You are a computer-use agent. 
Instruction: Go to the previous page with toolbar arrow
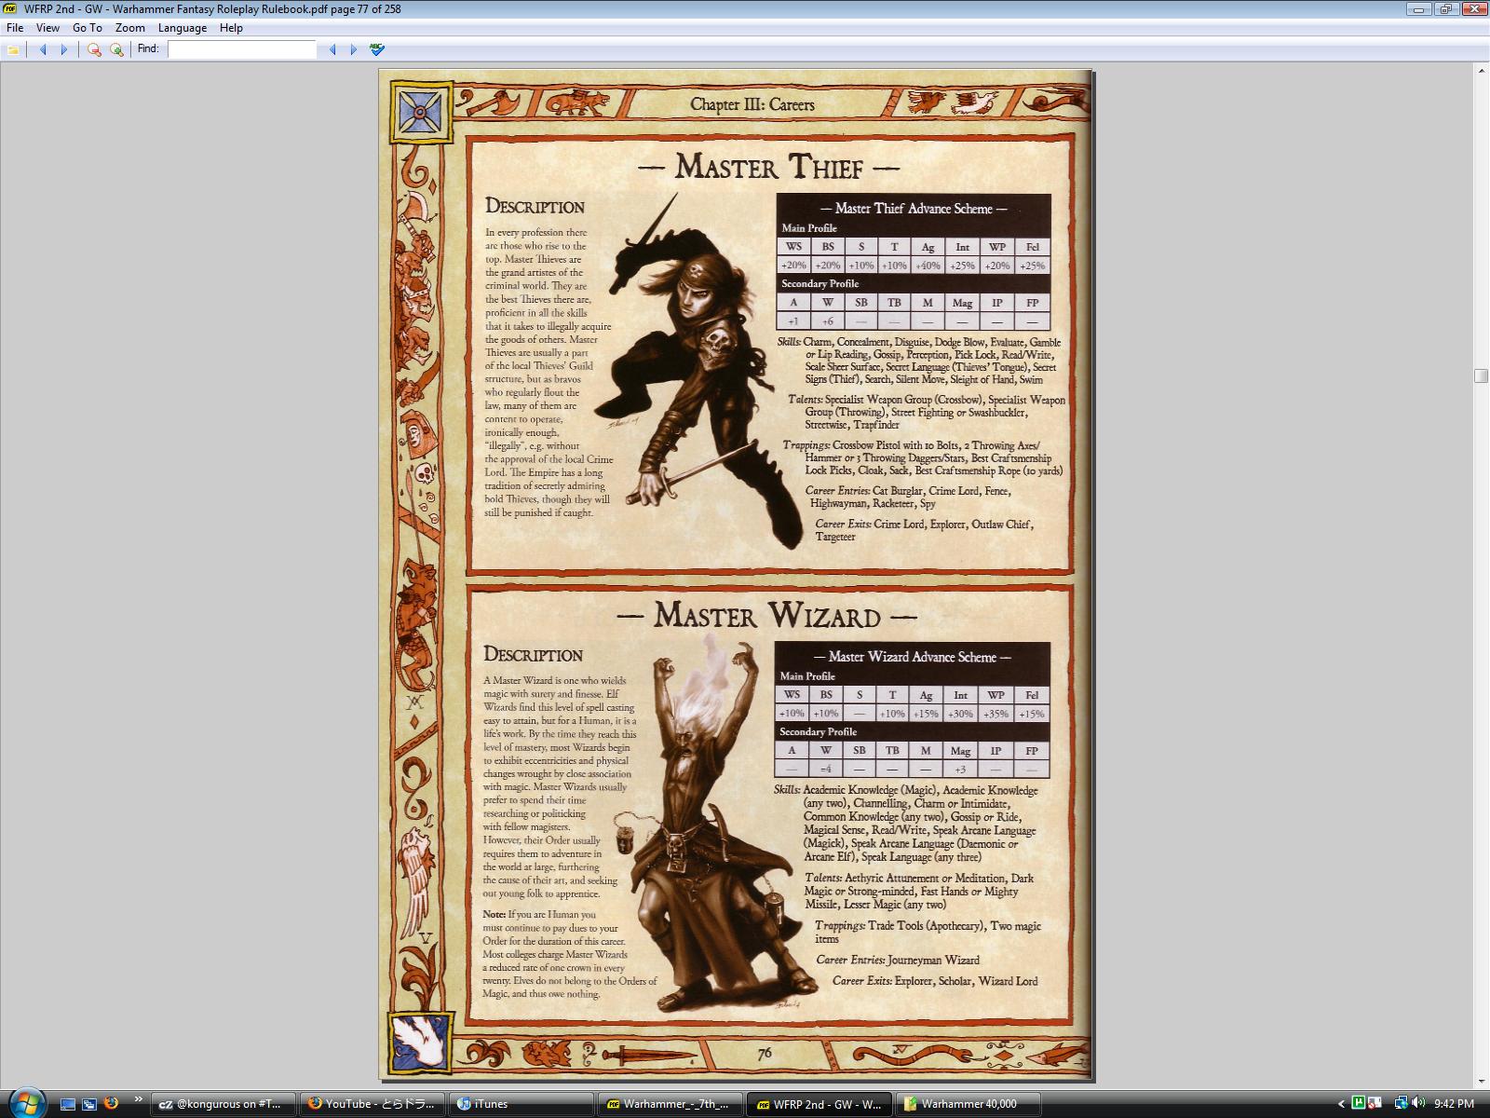point(42,49)
